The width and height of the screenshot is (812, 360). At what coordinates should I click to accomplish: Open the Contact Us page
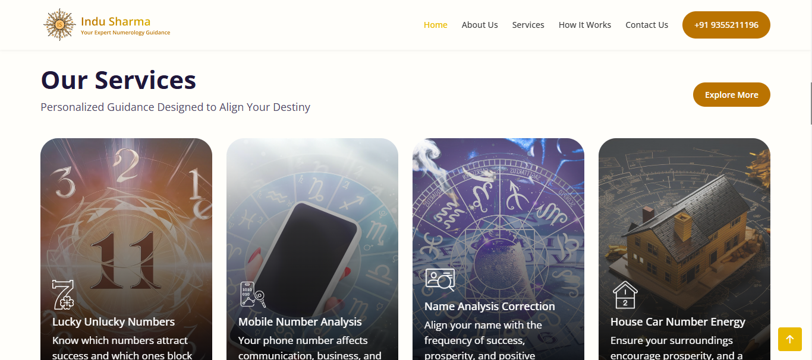(x=647, y=25)
